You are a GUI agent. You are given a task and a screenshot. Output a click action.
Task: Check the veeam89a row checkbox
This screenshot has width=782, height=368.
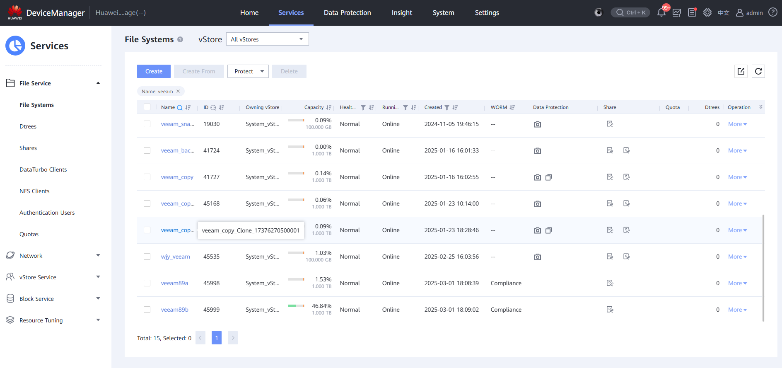pos(147,283)
